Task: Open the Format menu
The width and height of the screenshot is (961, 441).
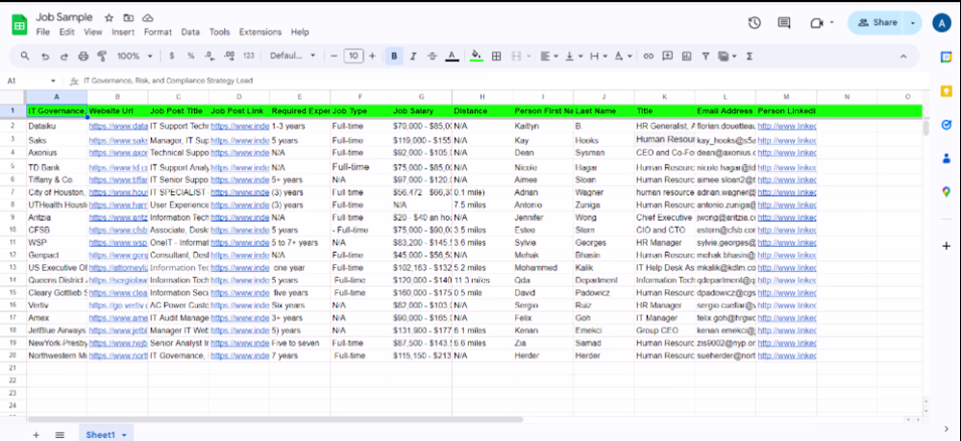Action: point(158,32)
